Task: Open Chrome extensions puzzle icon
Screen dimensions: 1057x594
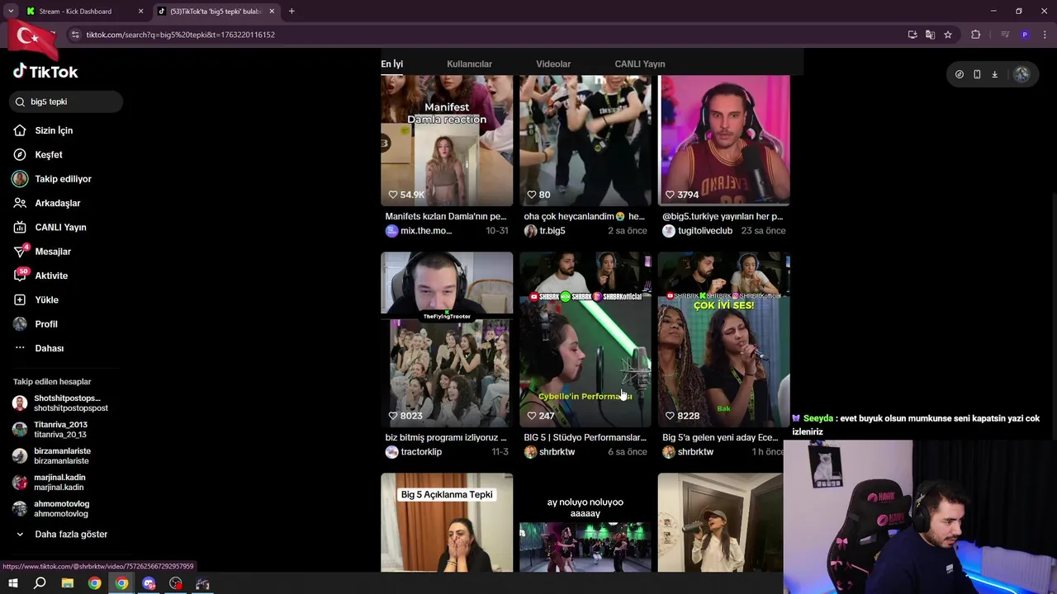Action: (975, 35)
